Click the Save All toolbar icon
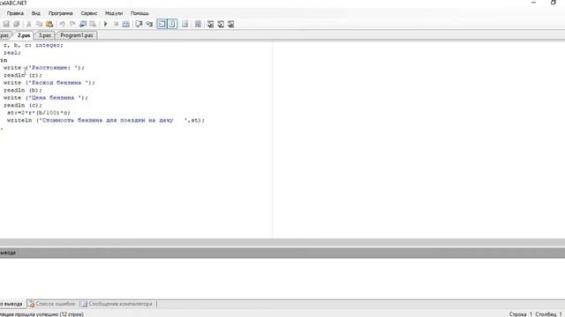 click(16, 24)
